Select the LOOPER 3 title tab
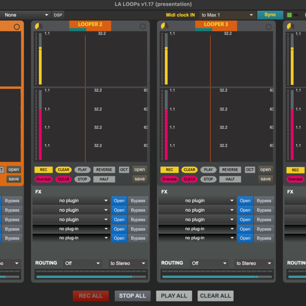Screen dimensions: 306x306 [216, 24]
